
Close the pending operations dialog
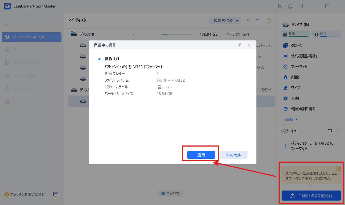coord(249,45)
